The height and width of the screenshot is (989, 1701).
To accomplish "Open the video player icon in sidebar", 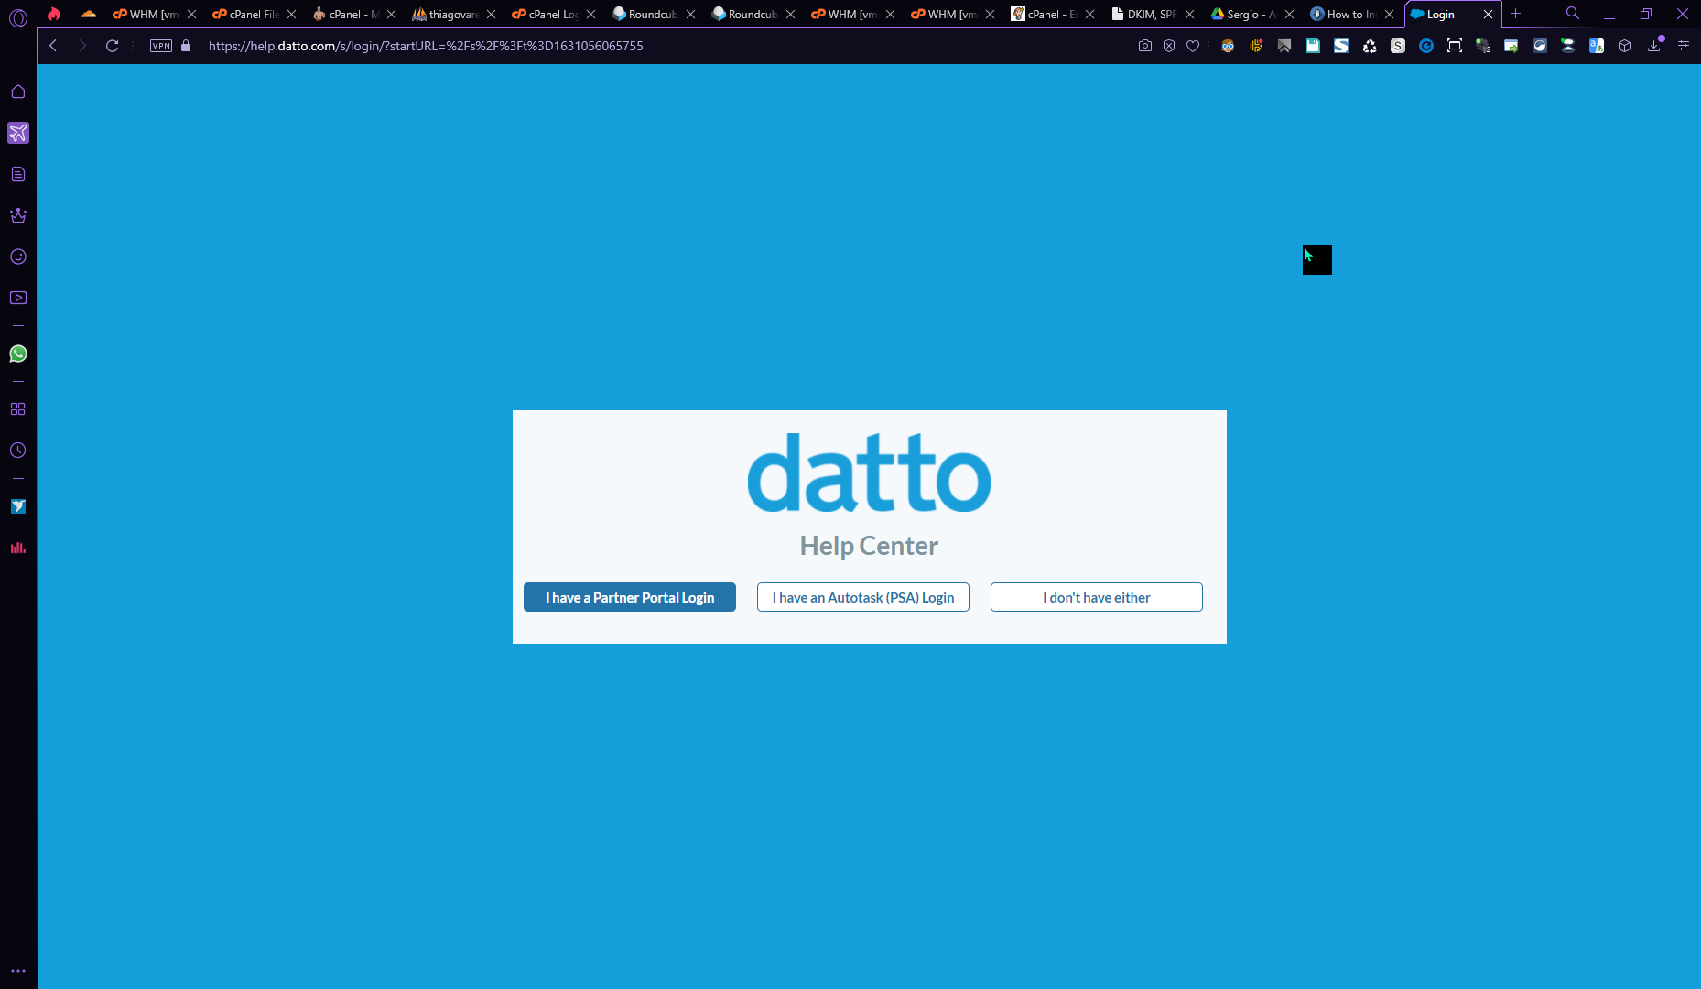I will 18,298.
